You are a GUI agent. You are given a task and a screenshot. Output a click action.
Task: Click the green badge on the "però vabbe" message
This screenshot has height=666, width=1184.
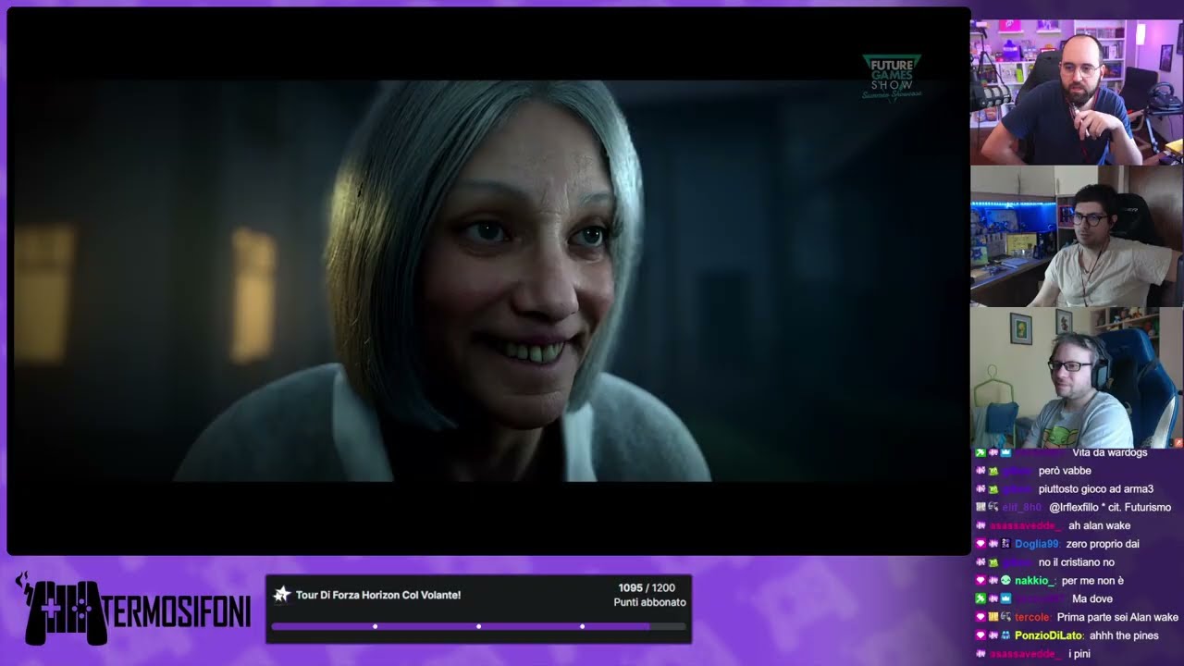click(x=993, y=471)
